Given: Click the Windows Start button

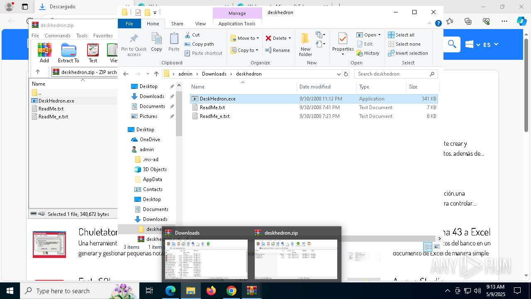Looking at the screenshot, I should [x=10, y=291].
